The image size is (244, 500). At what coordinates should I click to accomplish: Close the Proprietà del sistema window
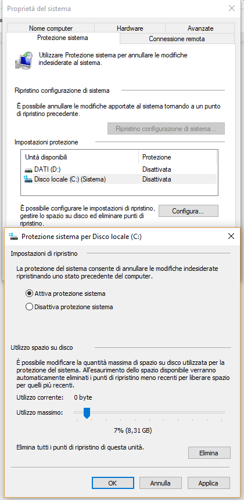click(x=232, y=9)
